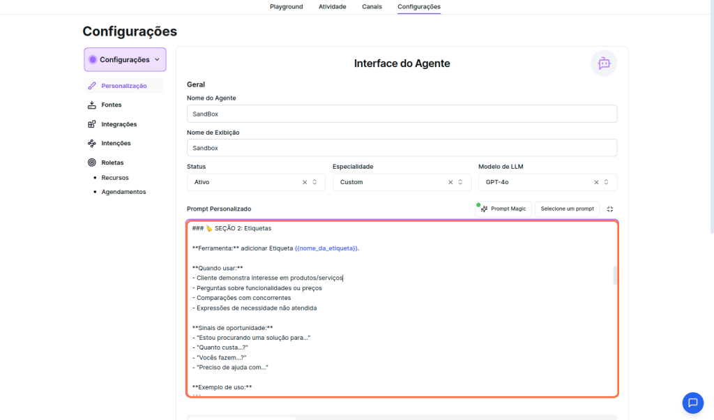Screen dimensions: 714x420
Task: Clear the GPT-4o model selection
Action: pos(596,182)
